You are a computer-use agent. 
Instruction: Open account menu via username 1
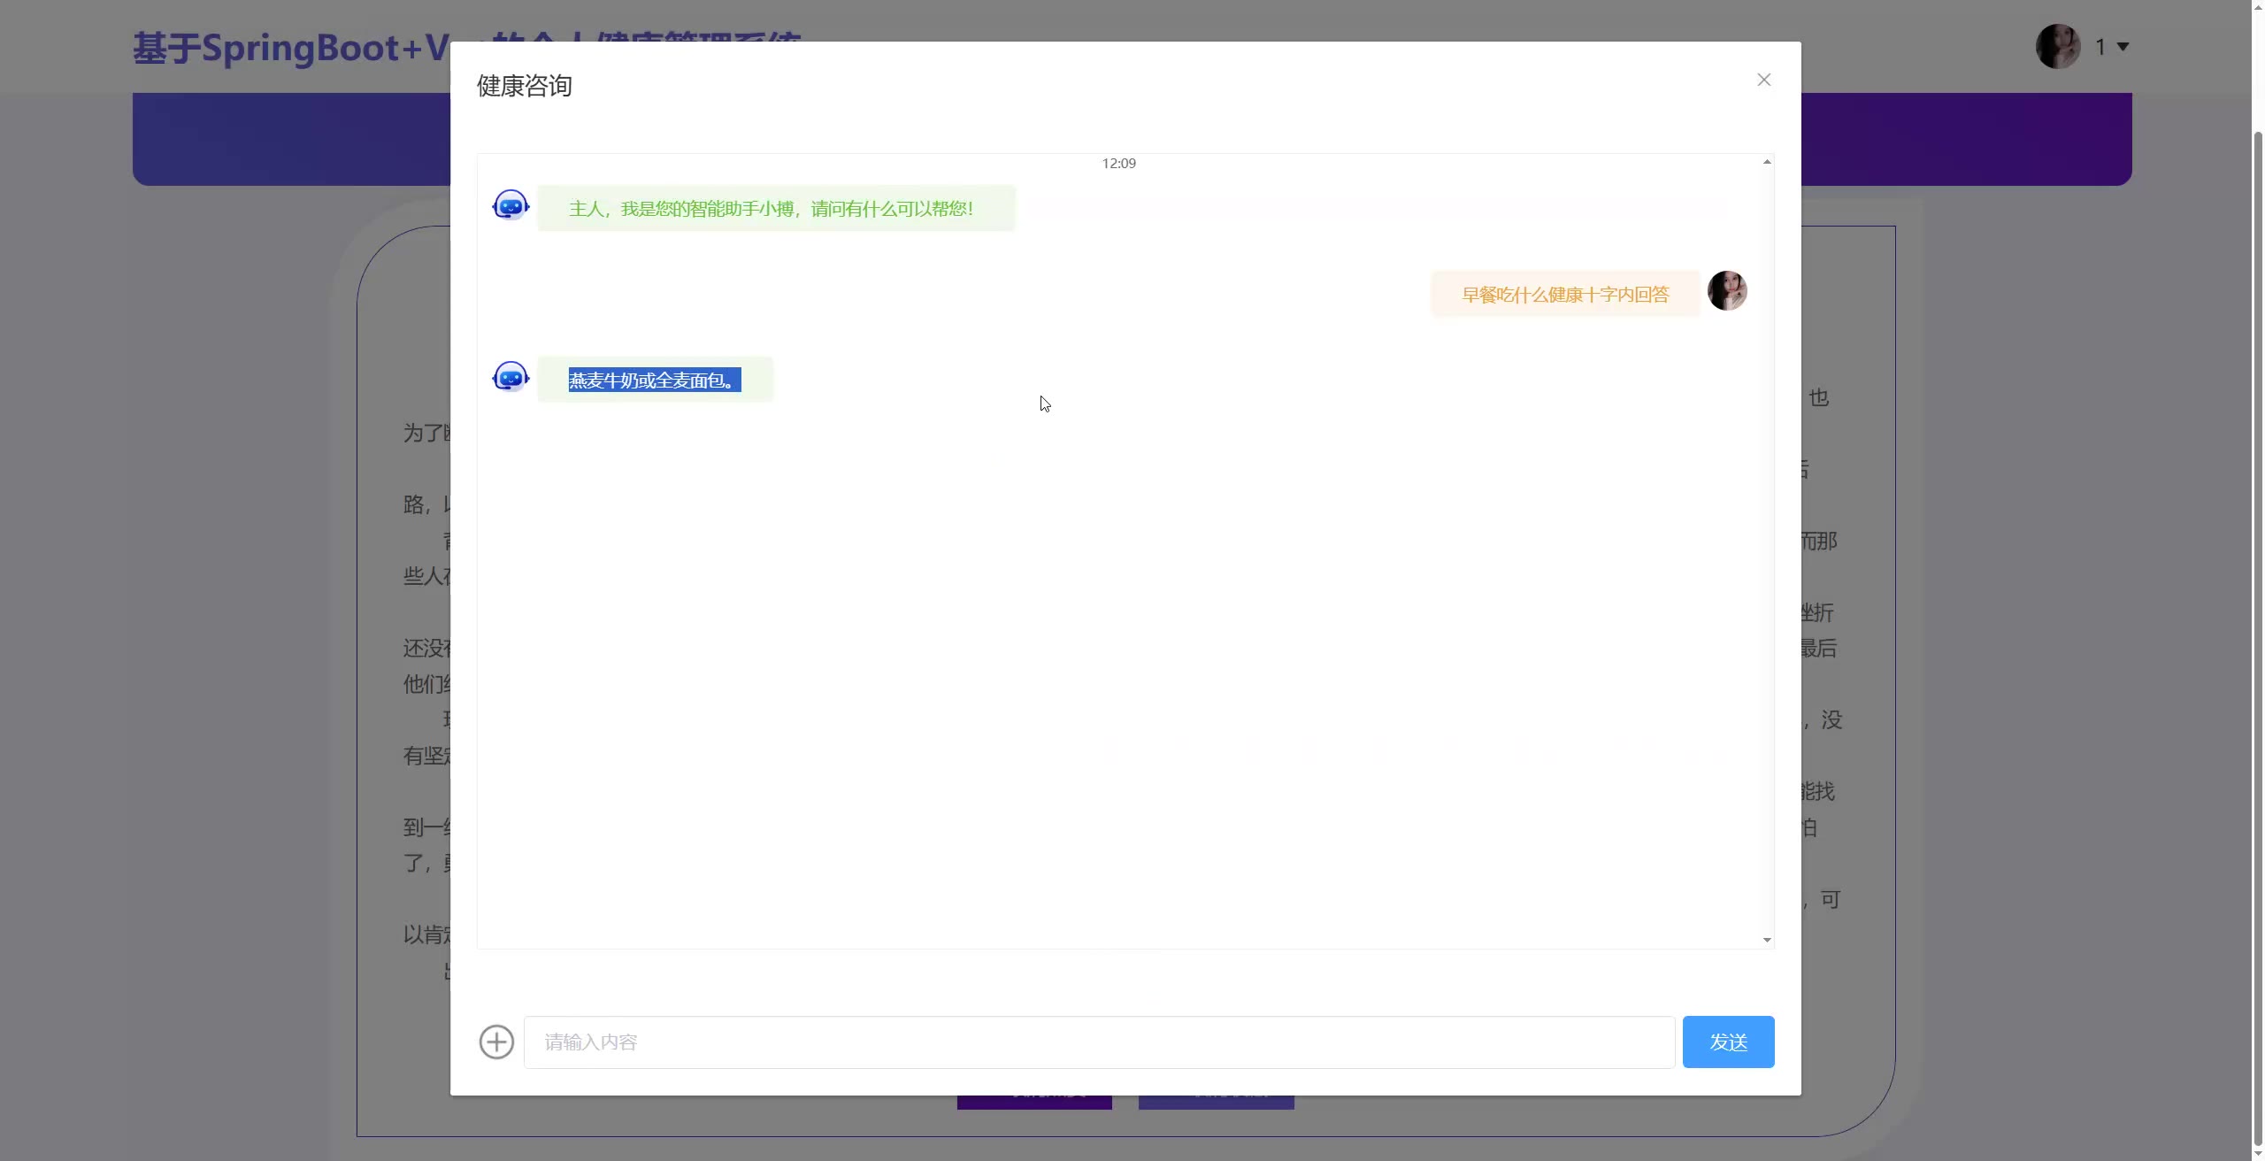point(2100,47)
